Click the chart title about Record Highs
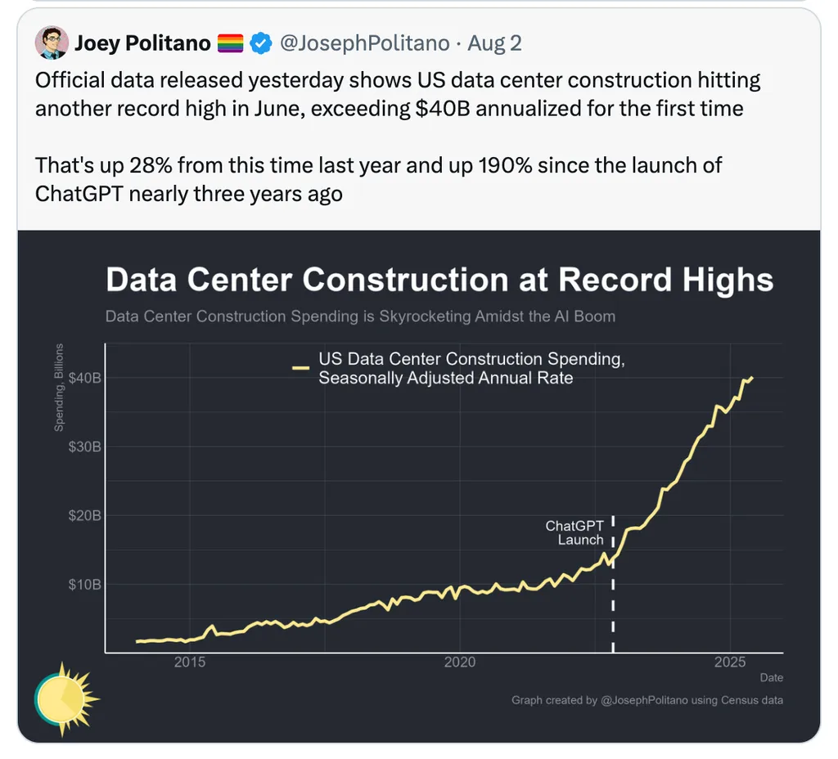 coord(439,280)
